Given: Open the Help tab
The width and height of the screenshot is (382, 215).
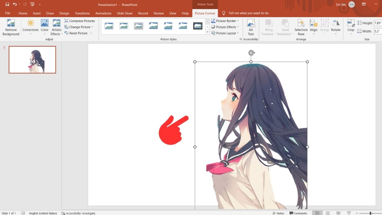Looking at the screenshot, I should [185, 13].
